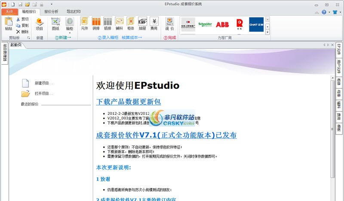Click the blue help question mark icon
Image resolution: width=344 pixels, height=201 pixels.
[x=324, y=12]
